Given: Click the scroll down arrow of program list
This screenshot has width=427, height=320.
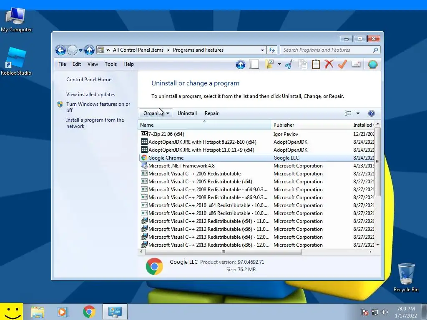Looking at the screenshot, I should (x=377, y=245).
